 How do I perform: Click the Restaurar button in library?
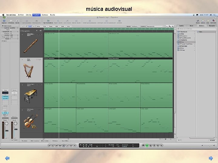[212, 140]
